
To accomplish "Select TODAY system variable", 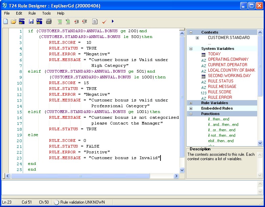I will click(214, 54).
